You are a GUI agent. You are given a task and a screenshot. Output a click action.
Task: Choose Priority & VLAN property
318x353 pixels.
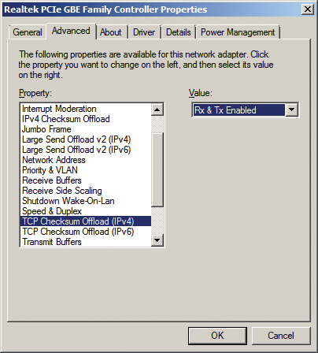point(85,170)
